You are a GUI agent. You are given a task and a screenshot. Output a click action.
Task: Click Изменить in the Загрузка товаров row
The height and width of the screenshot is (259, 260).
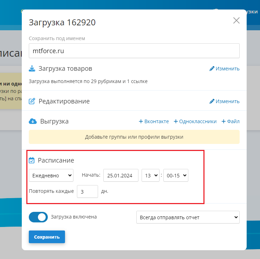tap(225, 69)
